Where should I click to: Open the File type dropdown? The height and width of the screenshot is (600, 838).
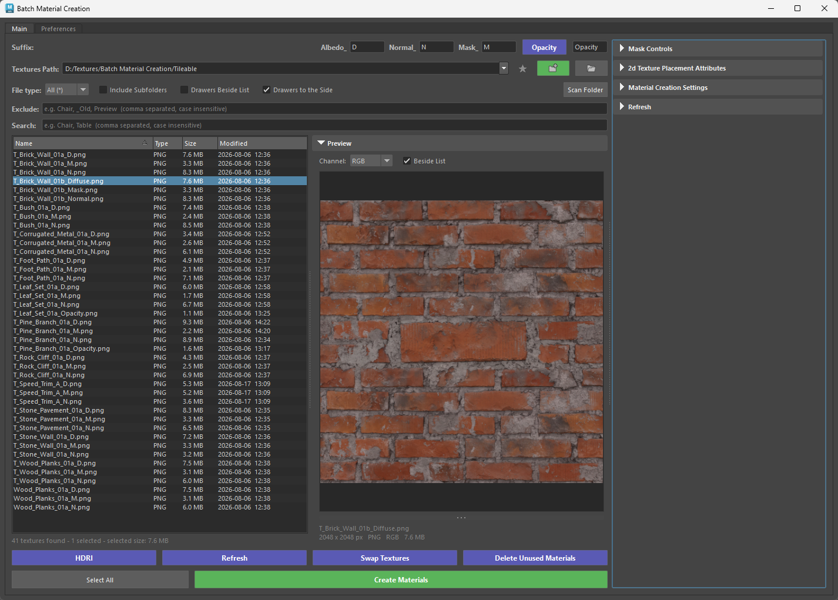pos(67,90)
